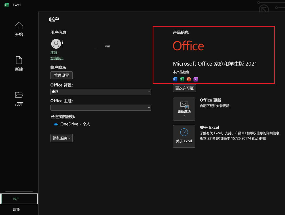
Task: Click the PowerPoint product icon
Action: coord(189,79)
